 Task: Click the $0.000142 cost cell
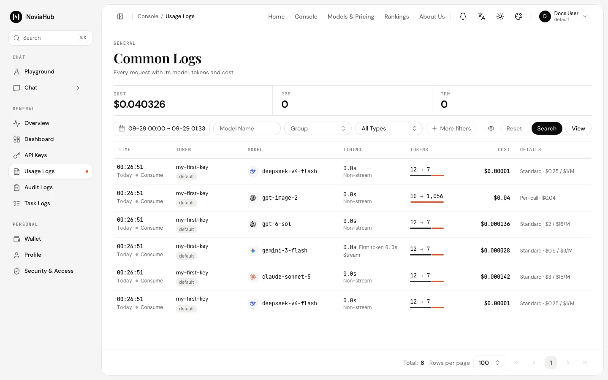495,277
